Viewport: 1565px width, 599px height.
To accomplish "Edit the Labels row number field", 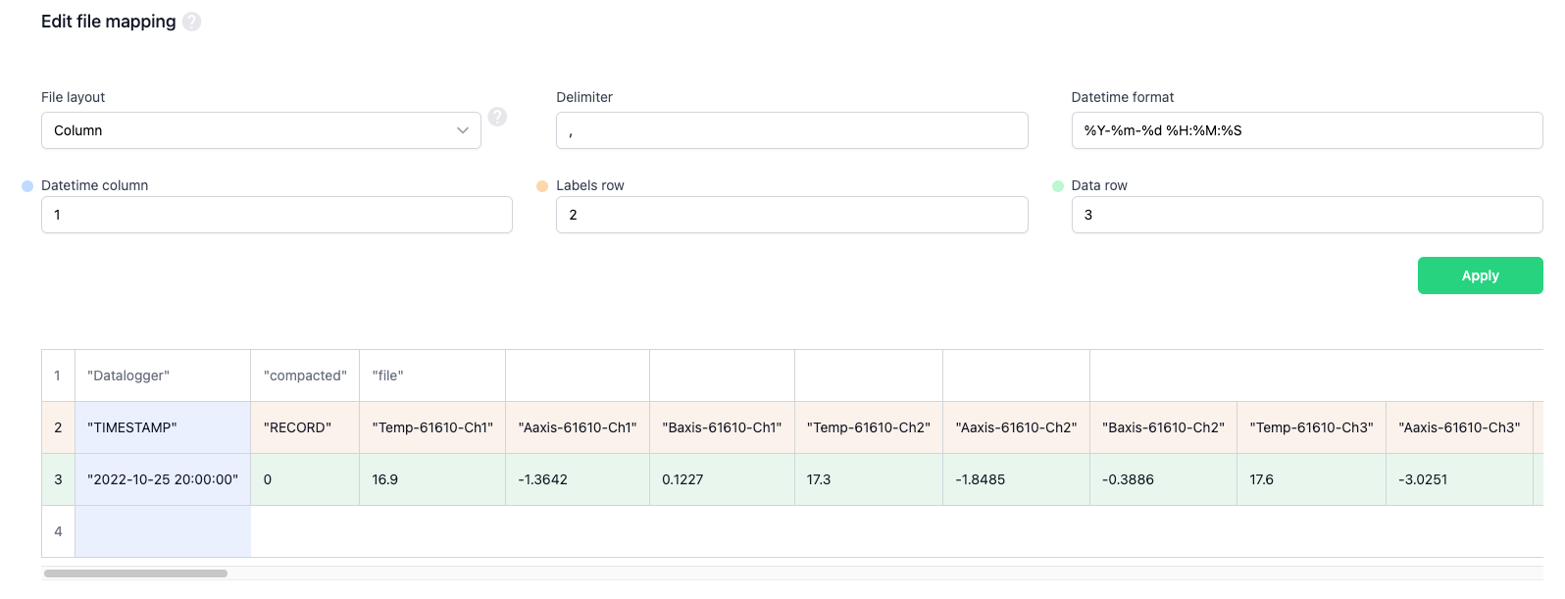I will pos(791,215).
